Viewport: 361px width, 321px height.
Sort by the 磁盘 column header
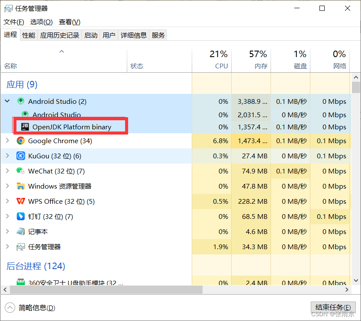click(290, 61)
